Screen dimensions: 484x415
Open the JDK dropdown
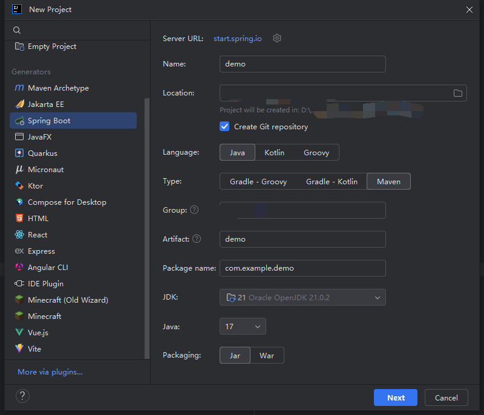point(302,297)
